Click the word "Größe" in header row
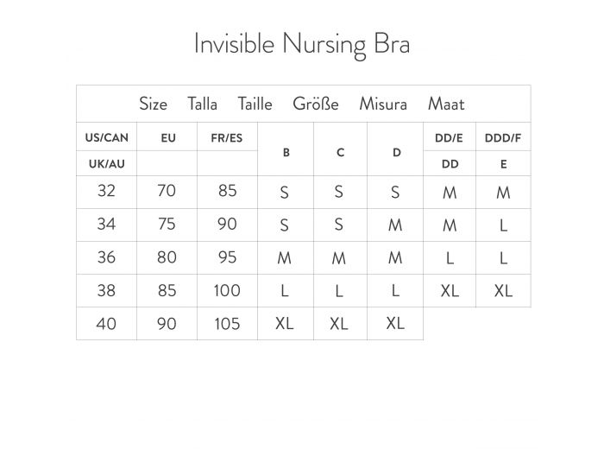The width and height of the screenshot is (604, 475). click(x=316, y=104)
